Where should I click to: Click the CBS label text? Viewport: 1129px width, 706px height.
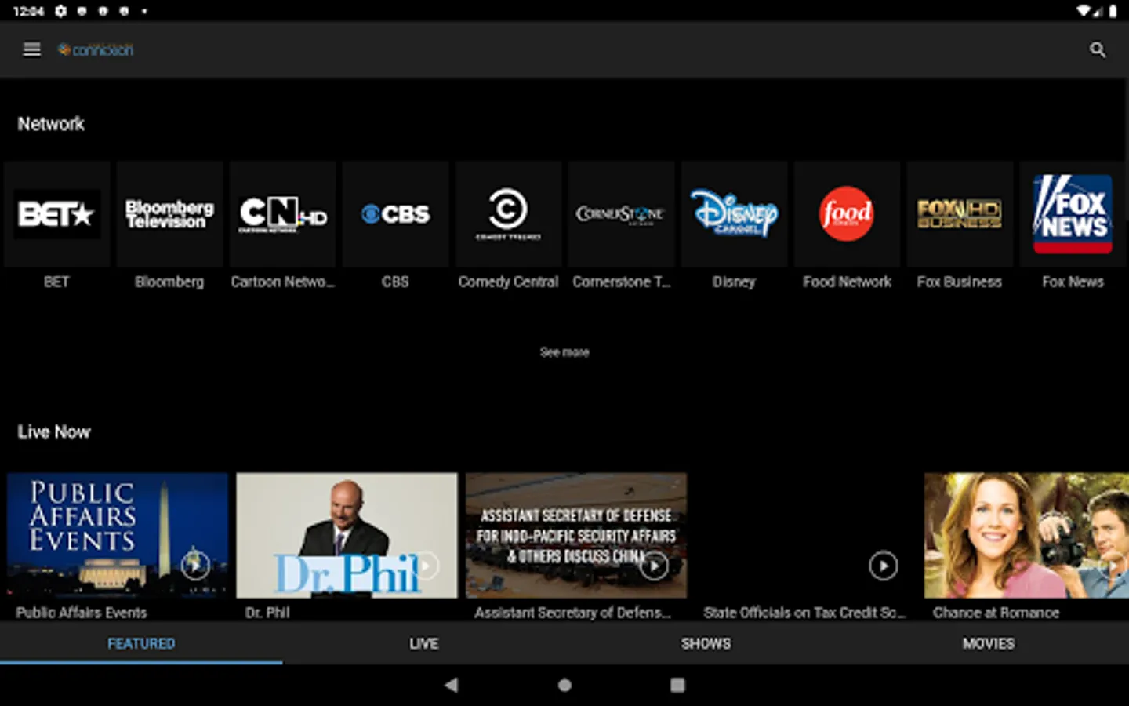[x=395, y=282]
